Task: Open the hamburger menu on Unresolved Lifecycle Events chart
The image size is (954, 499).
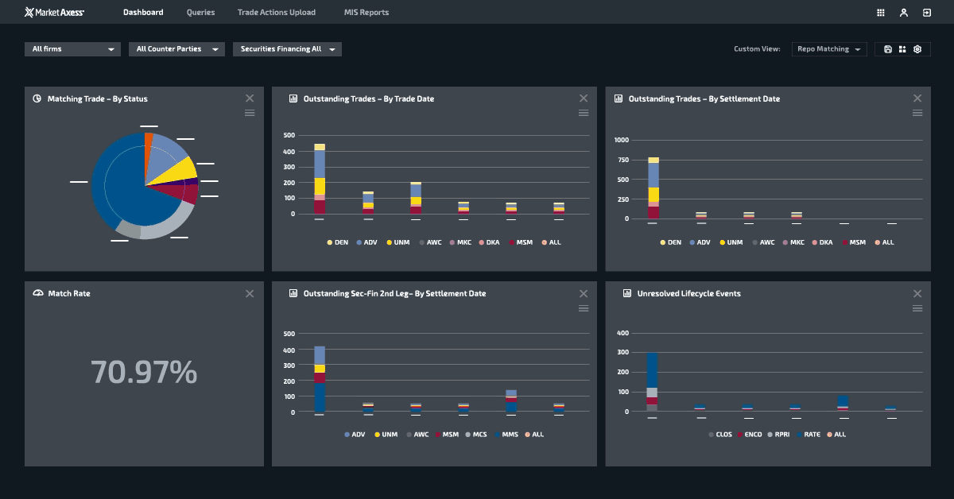Action: (x=917, y=308)
